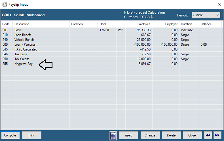Click the Compute button
The width and height of the screenshot is (224, 141).
tap(10, 135)
